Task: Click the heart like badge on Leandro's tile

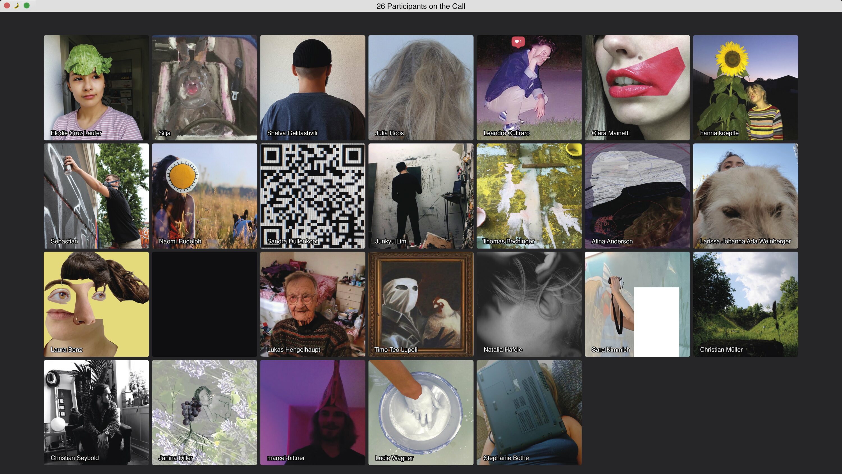Action: (518, 42)
